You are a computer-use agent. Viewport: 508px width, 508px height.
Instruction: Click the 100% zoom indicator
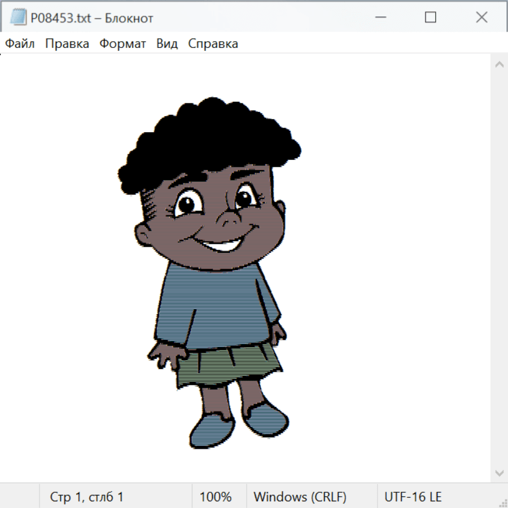click(x=216, y=497)
